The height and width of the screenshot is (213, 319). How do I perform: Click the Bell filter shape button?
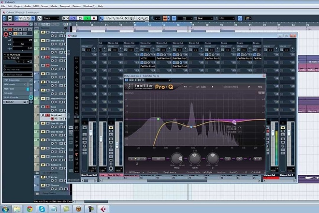tap(158, 159)
